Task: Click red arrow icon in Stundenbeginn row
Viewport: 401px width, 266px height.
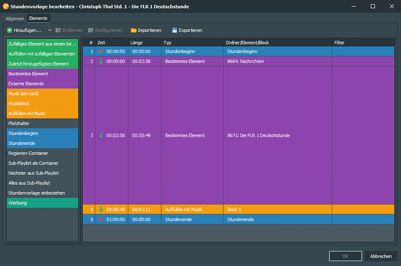Action: coord(101,51)
